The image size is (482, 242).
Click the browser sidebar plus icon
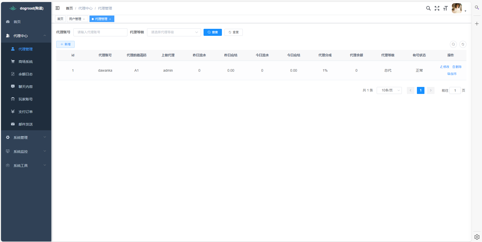477,24
